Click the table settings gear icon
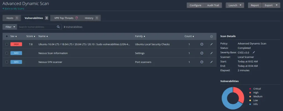 coord(211,36)
